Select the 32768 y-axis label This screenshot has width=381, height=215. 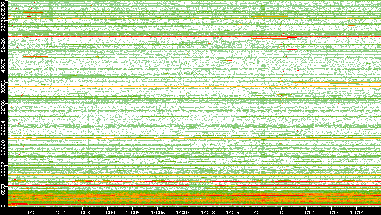coord(4,106)
